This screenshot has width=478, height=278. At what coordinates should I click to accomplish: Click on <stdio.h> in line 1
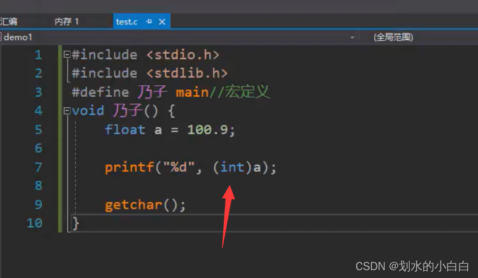(x=183, y=55)
